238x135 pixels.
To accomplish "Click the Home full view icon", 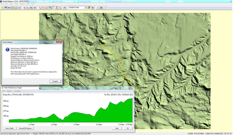I will pyautogui.click(x=34, y=8).
